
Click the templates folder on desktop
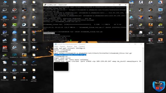point(24,41)
